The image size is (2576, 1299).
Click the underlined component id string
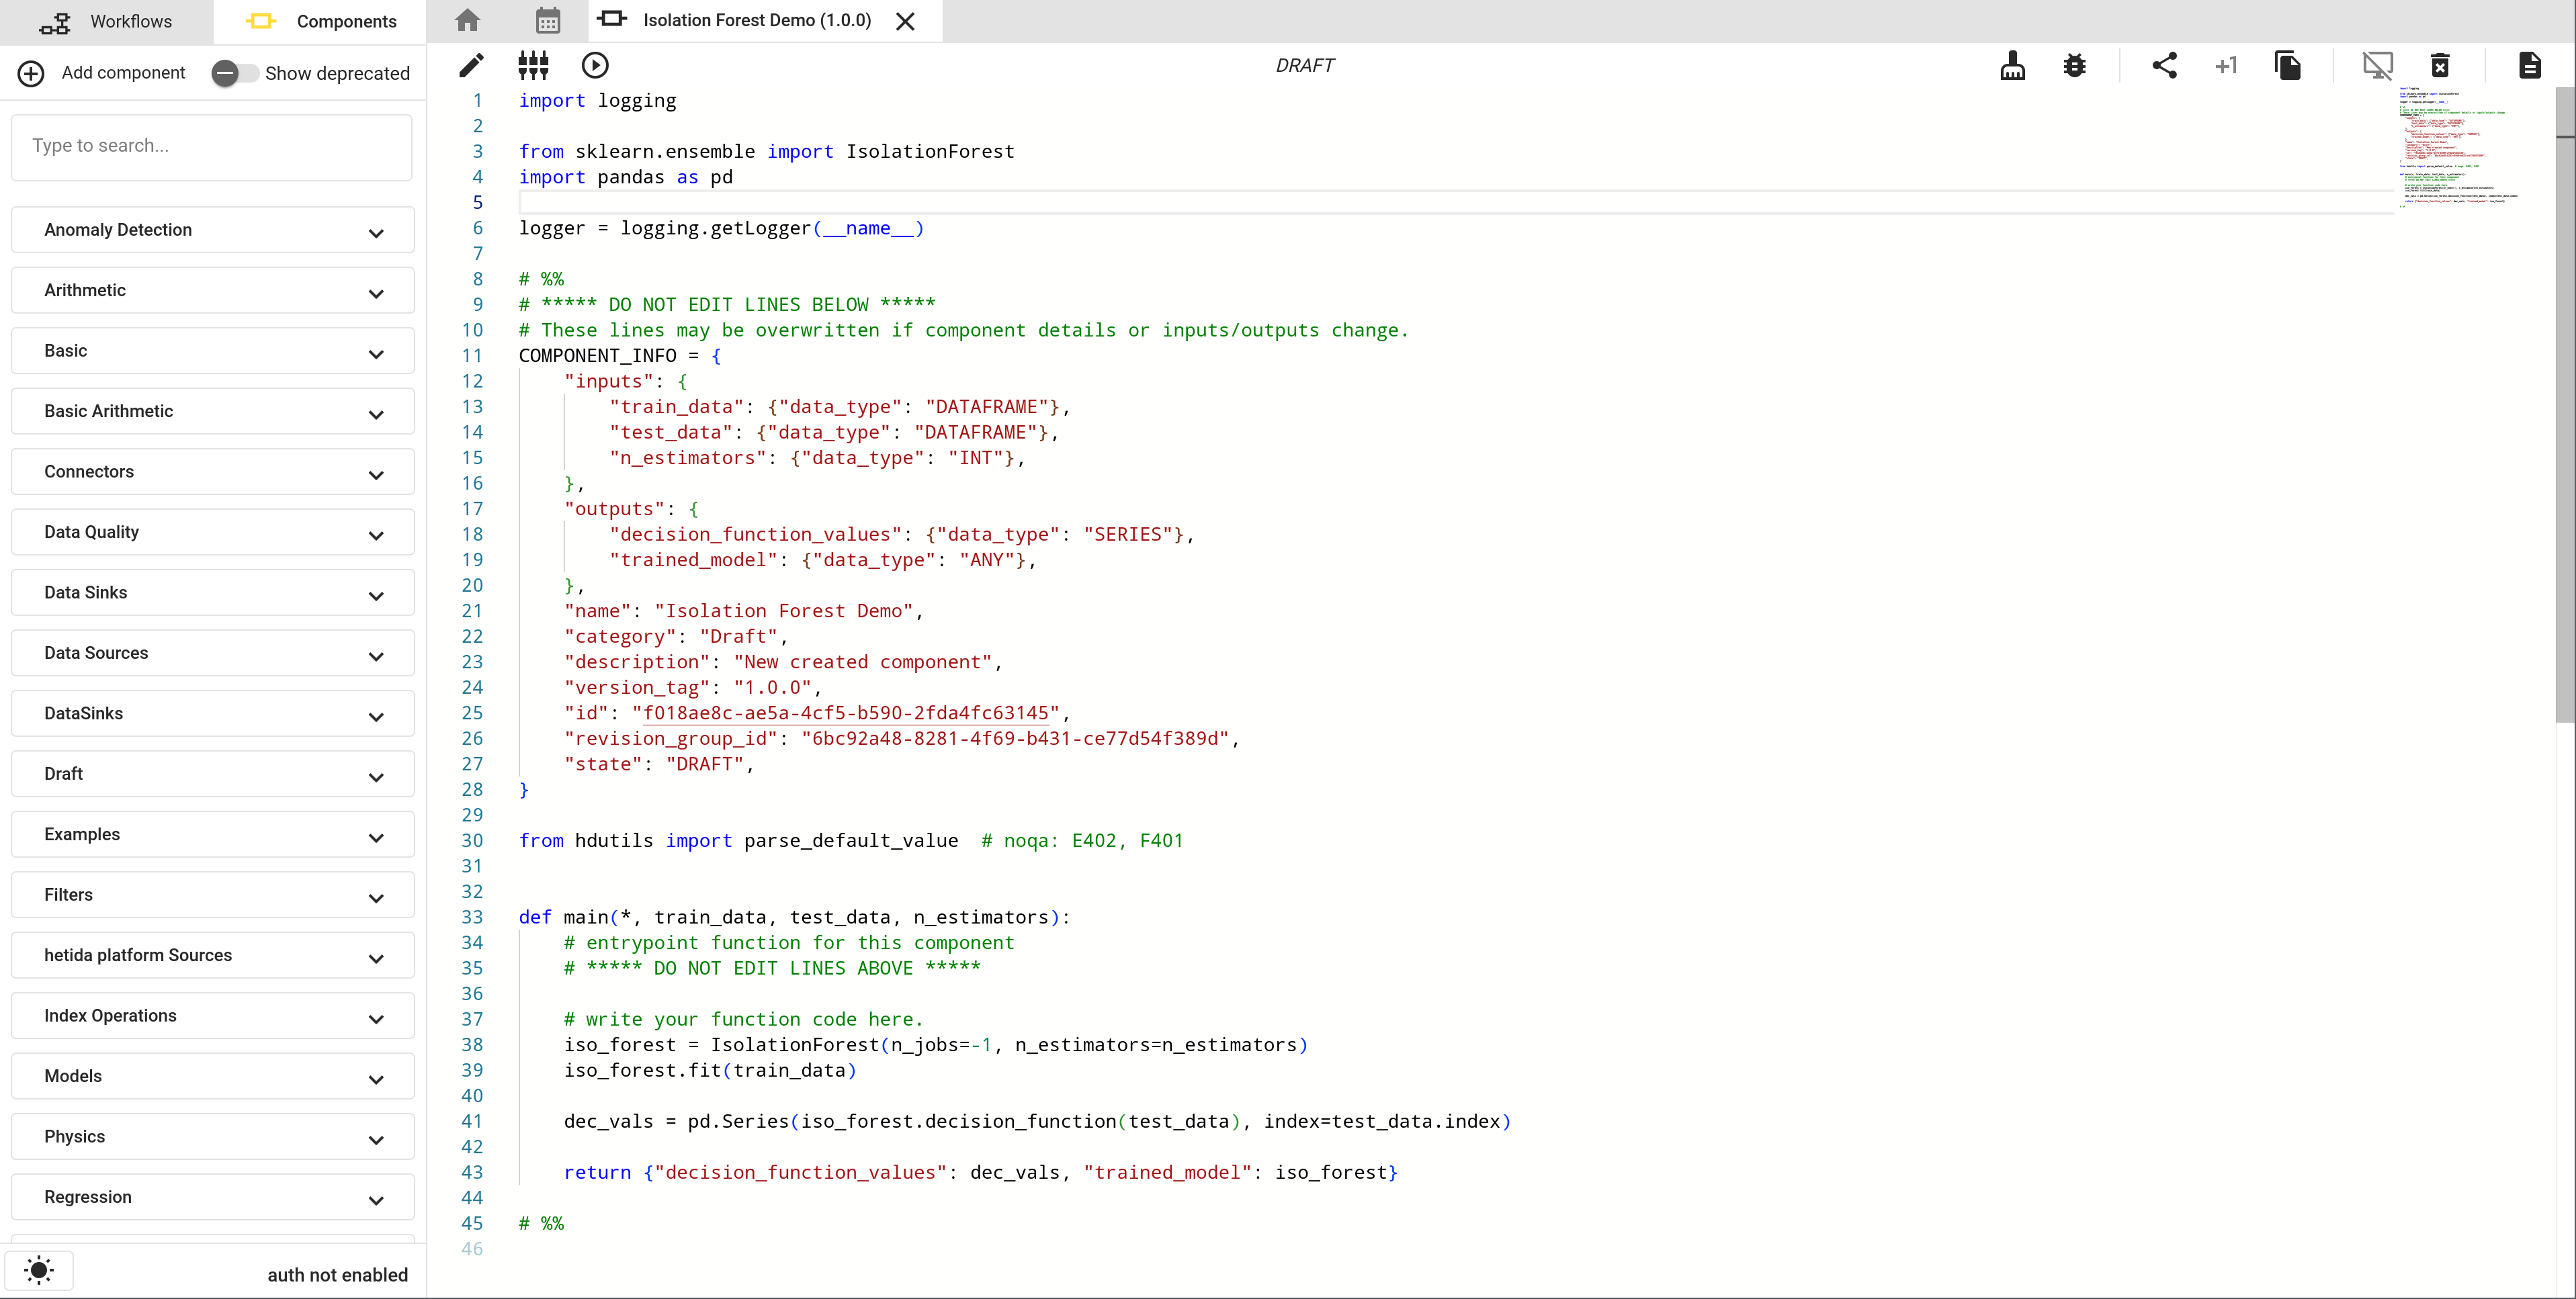coord(845,713)
